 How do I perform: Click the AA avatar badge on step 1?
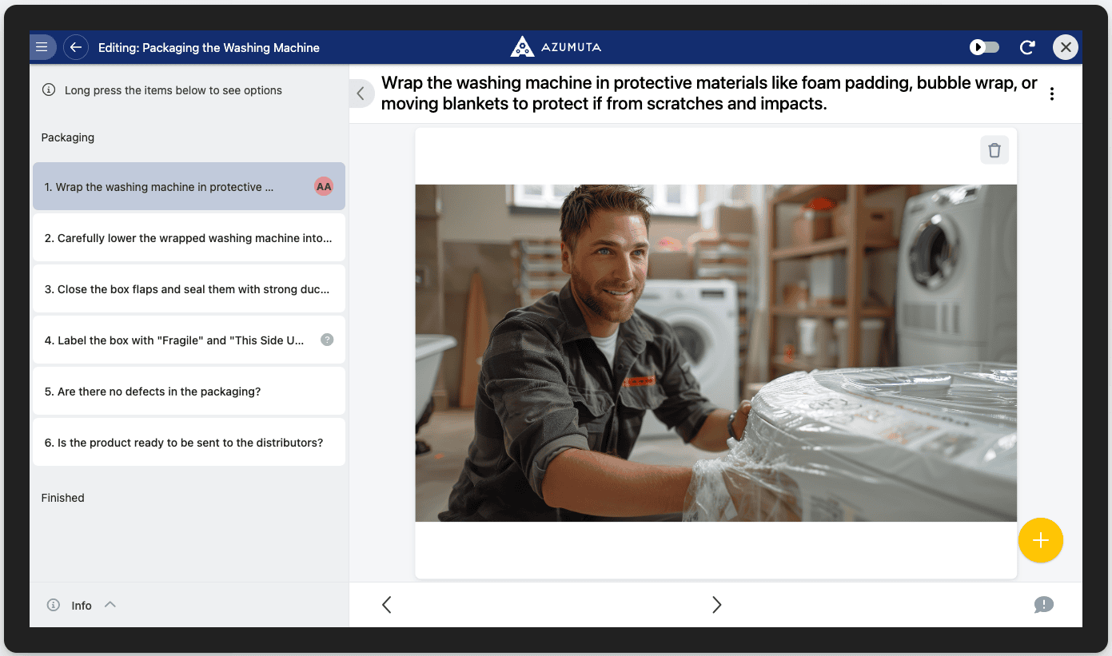pyautogui.click(x=323, y=187)
